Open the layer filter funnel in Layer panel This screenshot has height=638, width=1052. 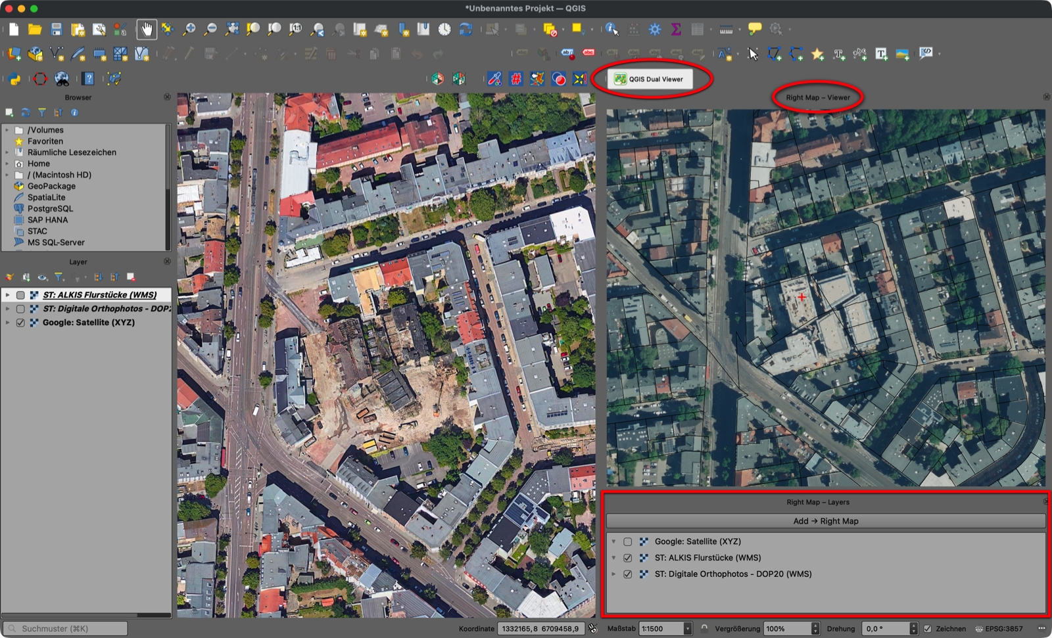point(59,277)
